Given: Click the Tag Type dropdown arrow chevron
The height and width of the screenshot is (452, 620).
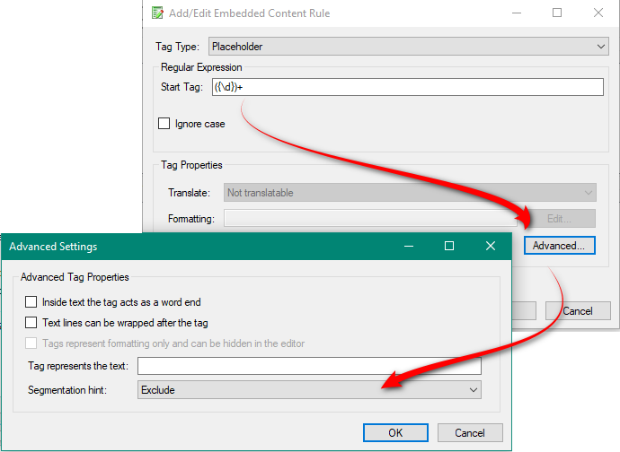Looking at the screenshot, I should pos(600,47).
